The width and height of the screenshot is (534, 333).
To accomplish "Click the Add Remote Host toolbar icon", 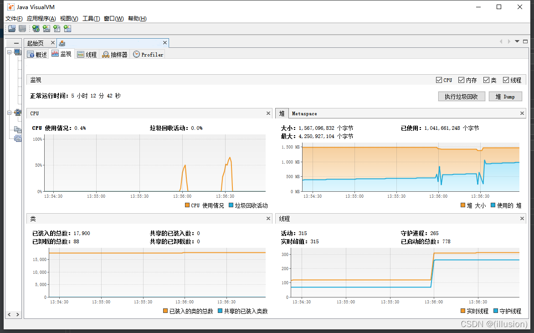I will tap(36, 29).
